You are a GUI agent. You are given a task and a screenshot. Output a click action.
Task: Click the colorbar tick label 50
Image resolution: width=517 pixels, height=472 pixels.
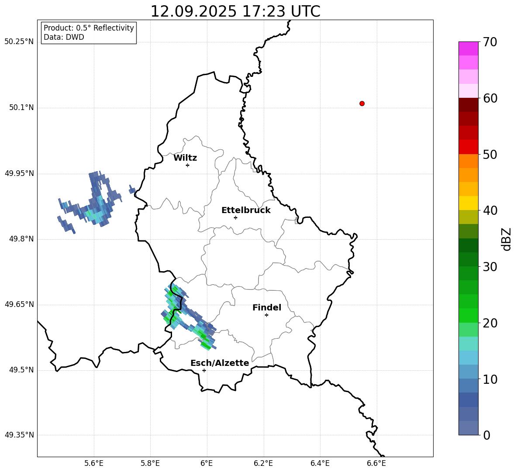point(489,154)
